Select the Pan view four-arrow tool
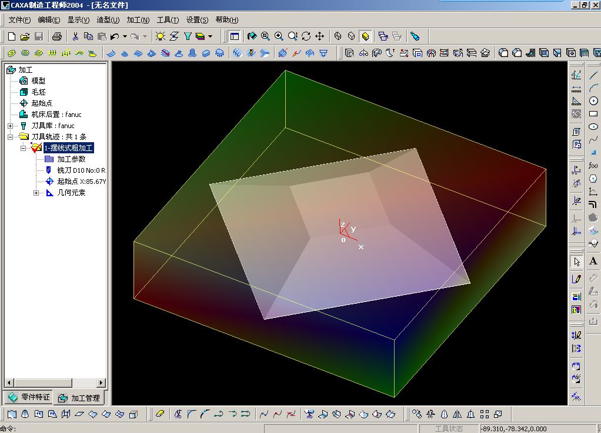Screen dimensions: 601x433 pyautogui.click(x=320, y=36)
